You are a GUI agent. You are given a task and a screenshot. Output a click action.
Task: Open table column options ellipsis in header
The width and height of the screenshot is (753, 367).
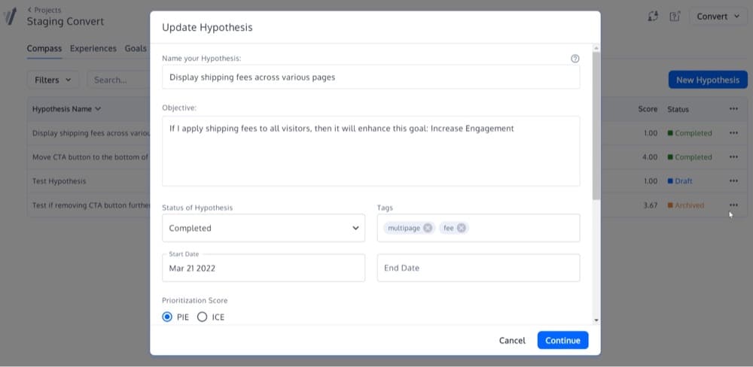(733, 109)
